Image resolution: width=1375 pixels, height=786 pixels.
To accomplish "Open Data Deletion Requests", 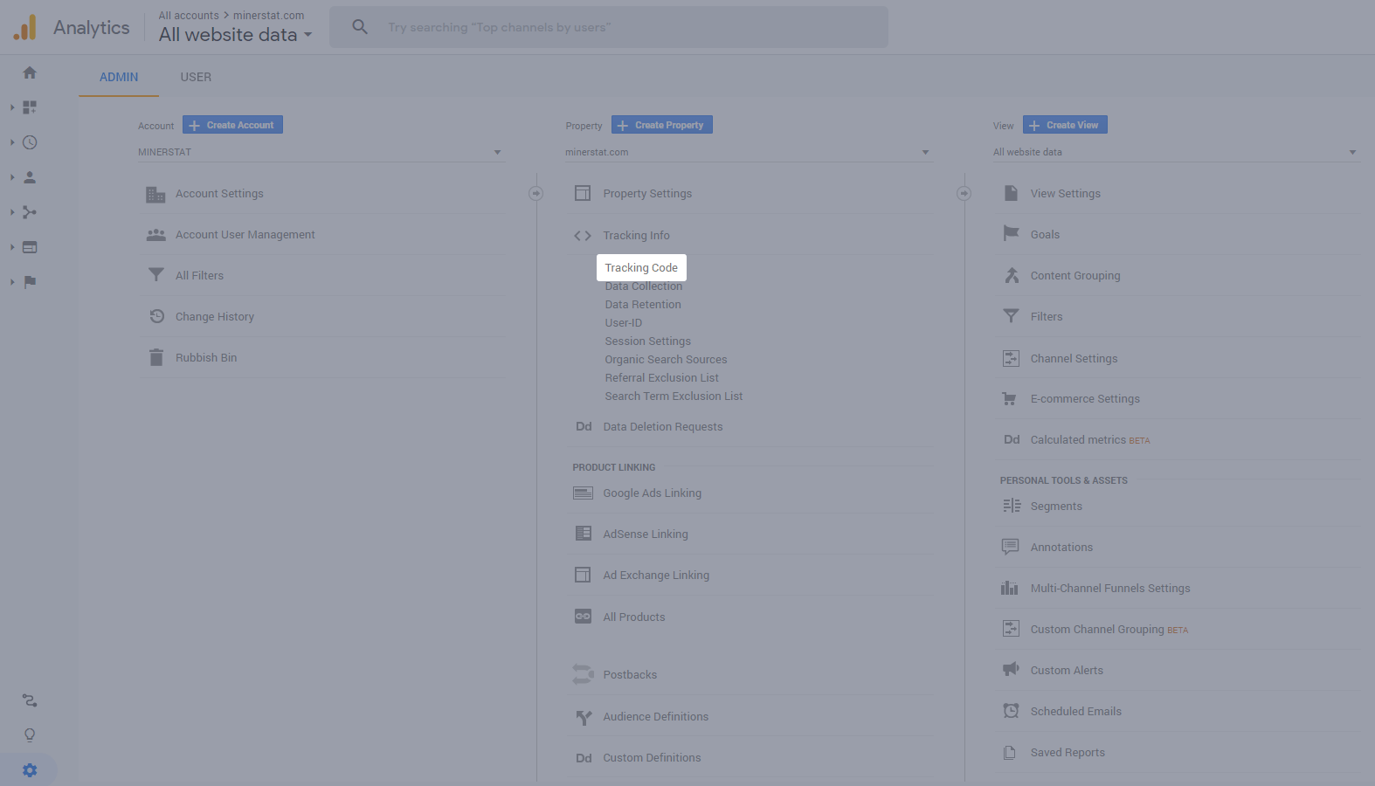I will (662, 427).
